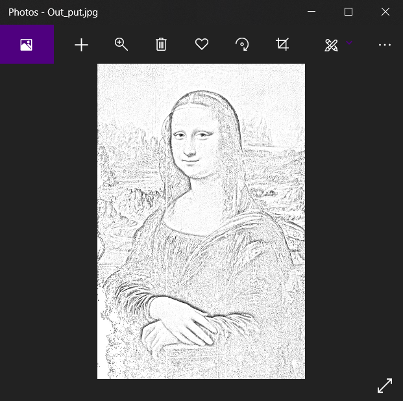The height and width of the screenshot is (401, 403).
Task: Click the Mona Lisa sketch image
Action: click(x=201, y=221)
